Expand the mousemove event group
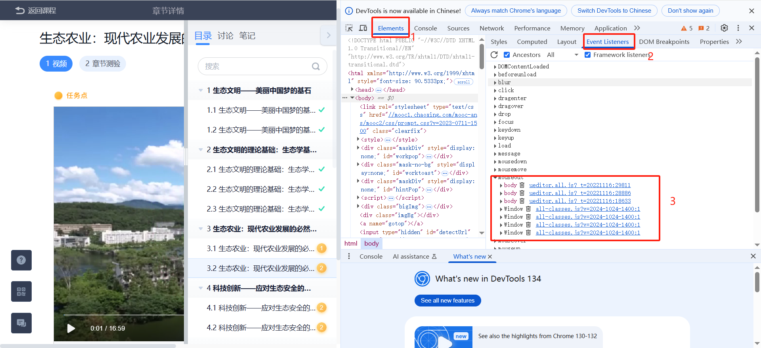Image resolution: width=761 pixels, height=348 pixels. (x=495, y=170)
